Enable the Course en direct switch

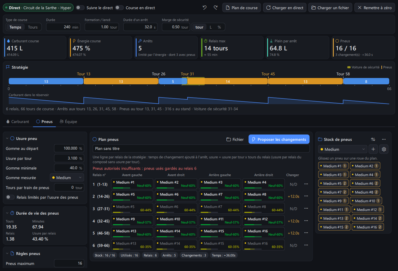(119, 8)
